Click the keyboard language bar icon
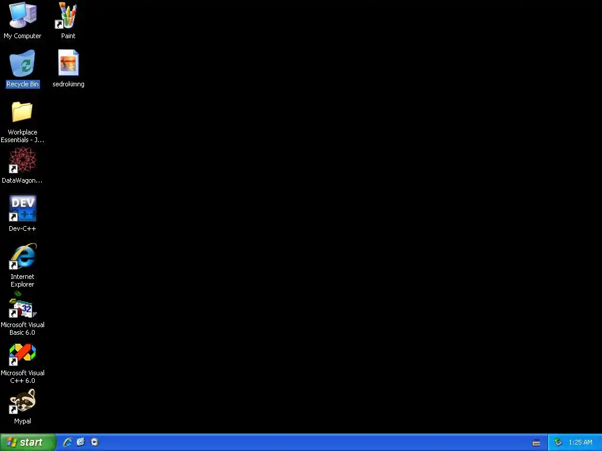The image size is (602, 451). point(536,443)
